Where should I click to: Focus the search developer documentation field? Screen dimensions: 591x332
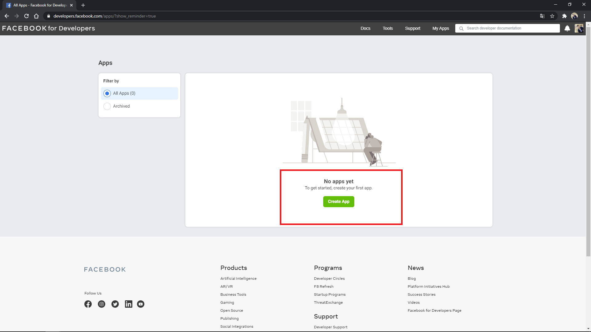508,28
